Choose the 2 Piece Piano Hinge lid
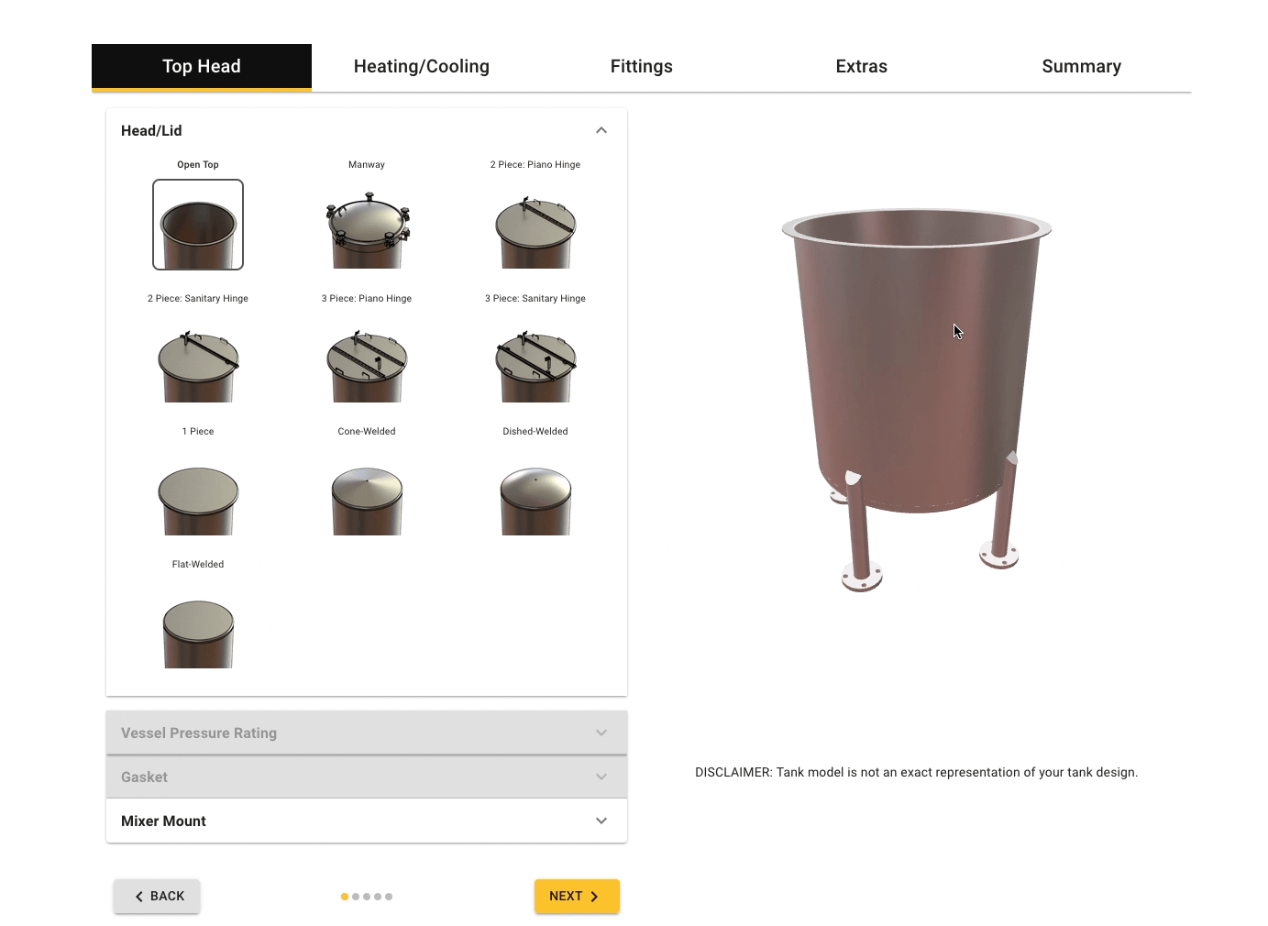 (x=535, y=230)
